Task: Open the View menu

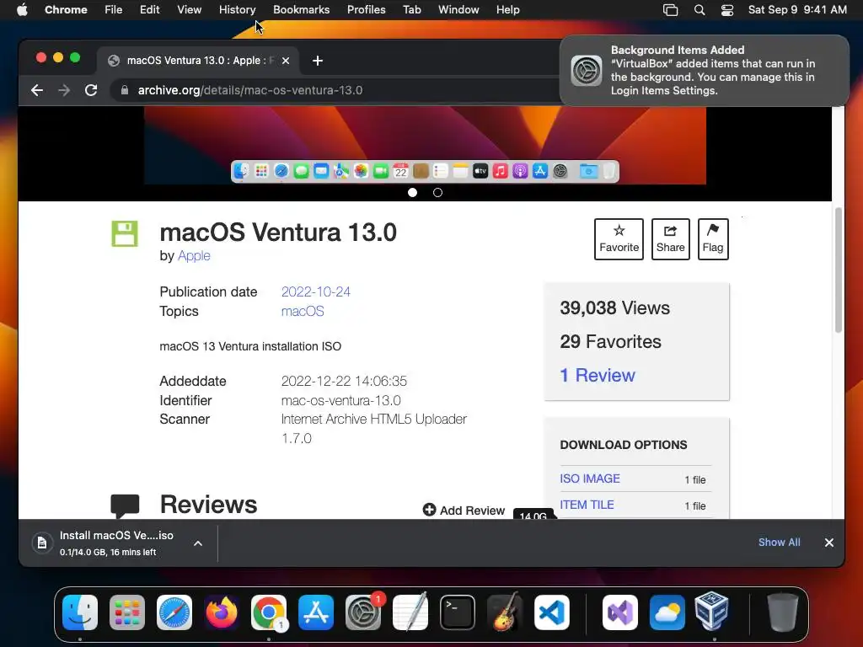Action: 190,10
